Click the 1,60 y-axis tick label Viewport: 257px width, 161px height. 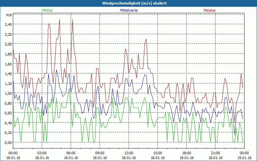tap(8, 64)
